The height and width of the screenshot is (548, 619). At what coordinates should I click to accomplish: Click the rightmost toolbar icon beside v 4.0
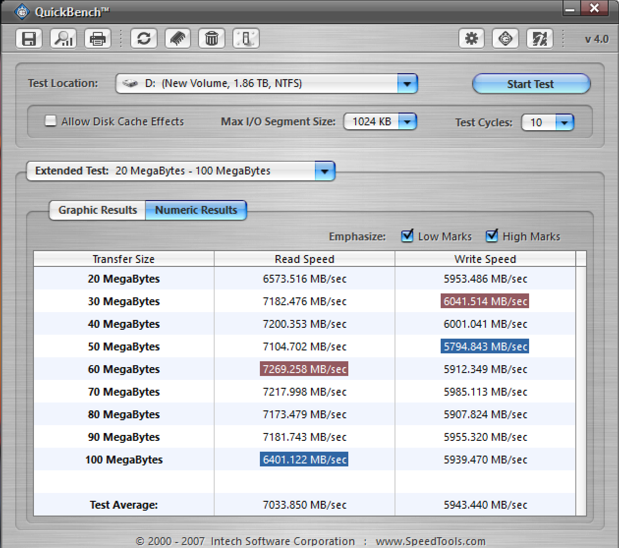coord(539,38)
